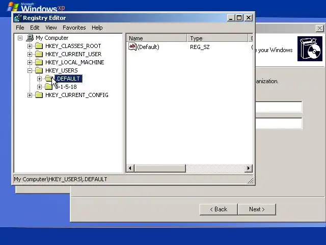
Task: Click the Next button in setup wizard
Action: [x=257, y=209]
